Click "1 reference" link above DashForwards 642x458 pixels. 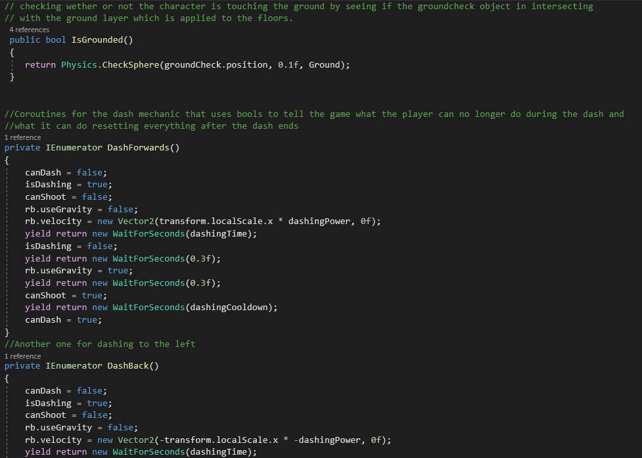click(22, 137)
